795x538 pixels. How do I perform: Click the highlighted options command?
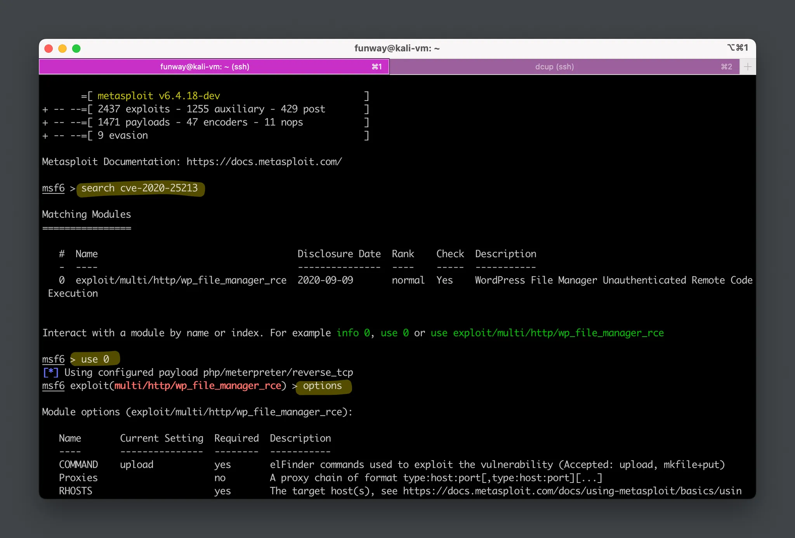click(x=323, y=386)
